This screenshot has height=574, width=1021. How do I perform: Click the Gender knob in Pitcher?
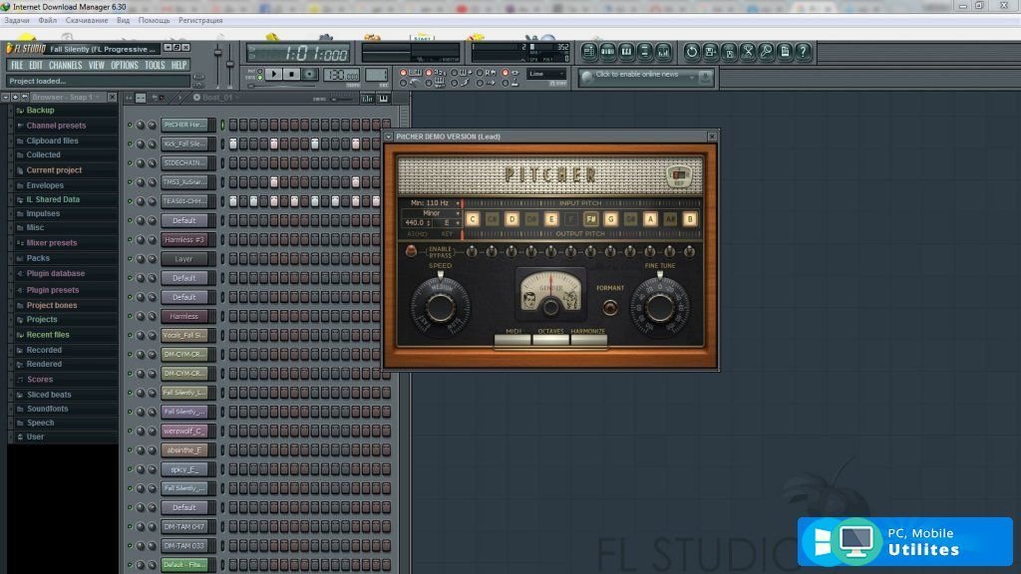[550, 307]
